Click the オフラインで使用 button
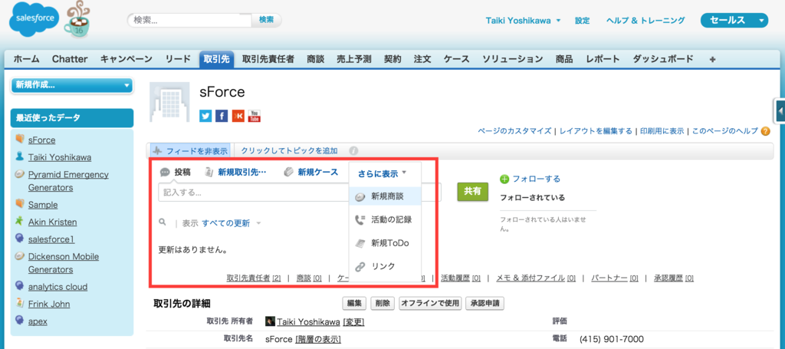The width and height of the screenshot is (785, 349). 430,304
